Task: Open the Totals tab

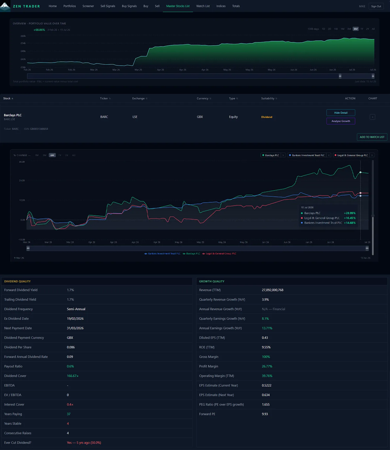Action: [x=236, y=6]
